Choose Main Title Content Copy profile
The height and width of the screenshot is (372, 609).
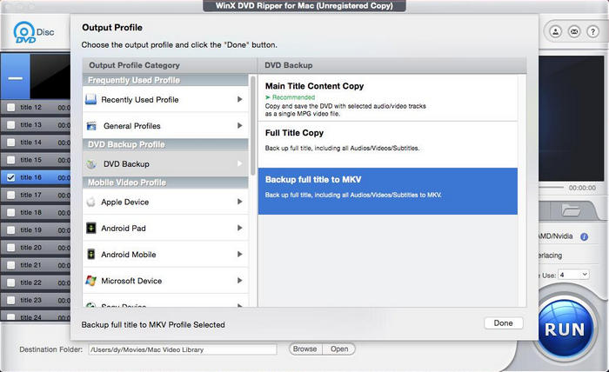point(388,97)
